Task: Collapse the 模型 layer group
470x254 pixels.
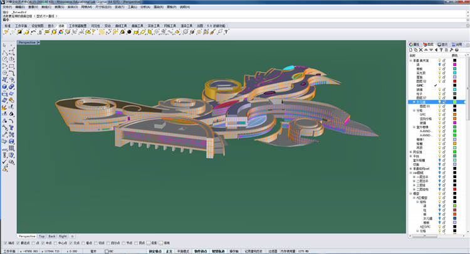Action: 410,194
